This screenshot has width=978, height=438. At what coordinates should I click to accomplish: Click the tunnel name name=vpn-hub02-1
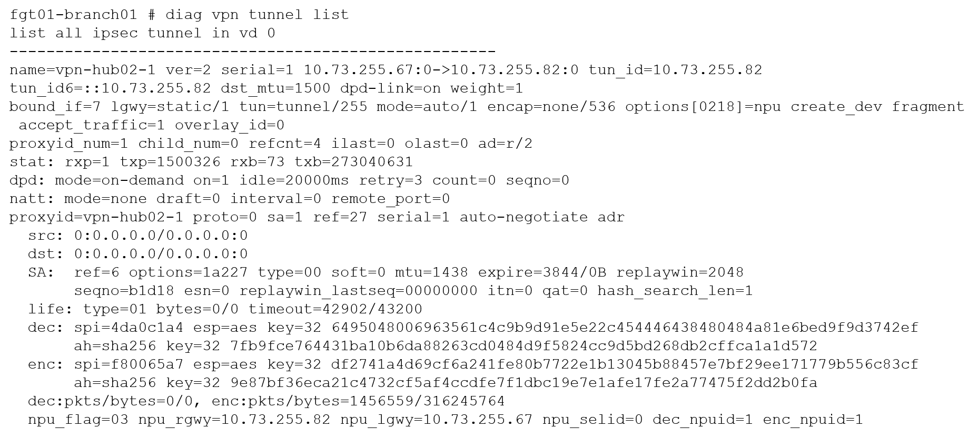coord(83,70)
